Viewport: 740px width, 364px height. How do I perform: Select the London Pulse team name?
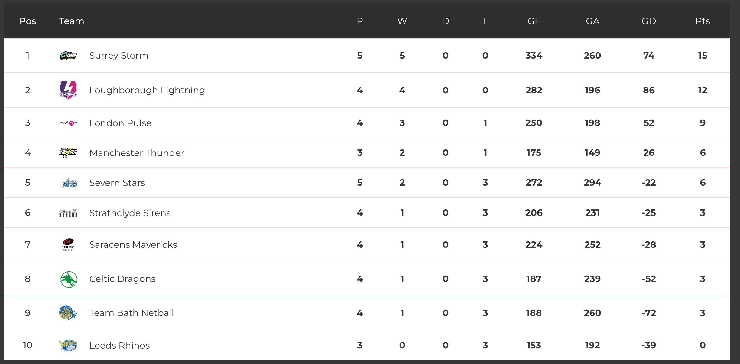tap(120, 123)
